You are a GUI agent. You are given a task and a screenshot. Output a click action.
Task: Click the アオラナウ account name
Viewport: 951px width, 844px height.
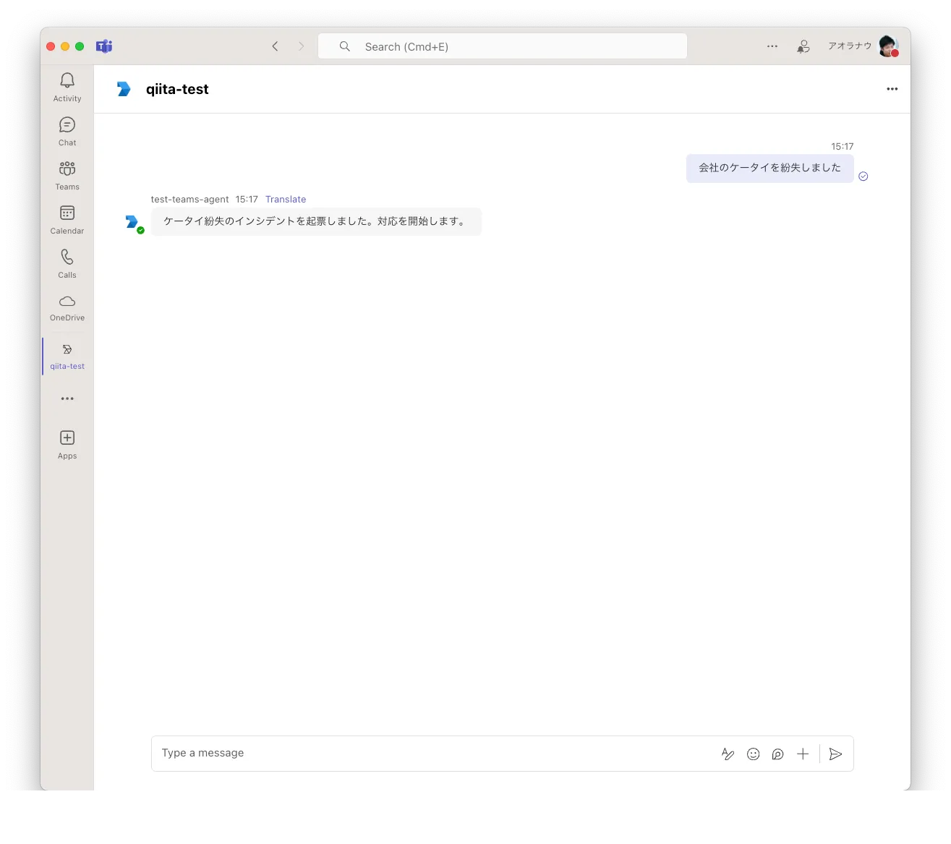(850, 46)
